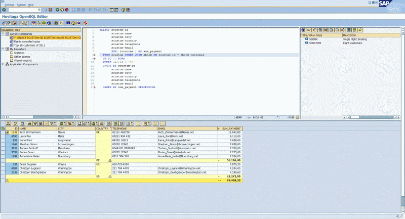Click the table list horizontal scrollbar

[372, 117]
